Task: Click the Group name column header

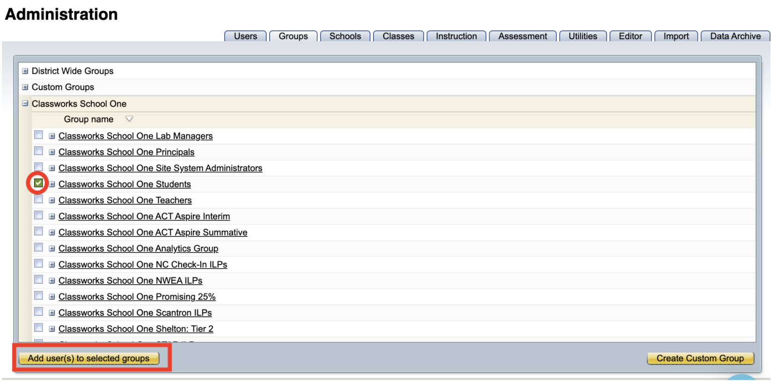Action: 88,119
